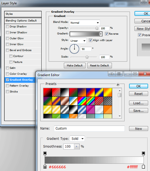Enable the Outer Glow checkbox
Viewport: 150px width, 171px height.
(x=7, y=38)
